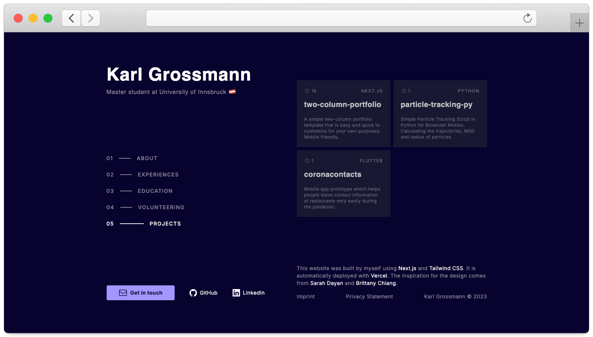This screenshot has width=593, height=337.
Task: Click the browser address bar
Action: coord(341,18)
